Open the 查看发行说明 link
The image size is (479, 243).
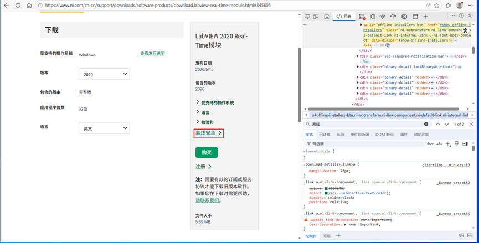click(x=152, y=54)
